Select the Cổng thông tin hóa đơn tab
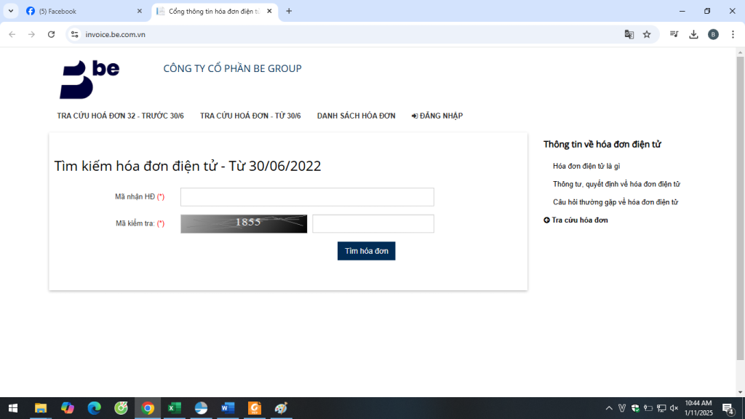Screen dimensions: 745x419 [215, 11]
